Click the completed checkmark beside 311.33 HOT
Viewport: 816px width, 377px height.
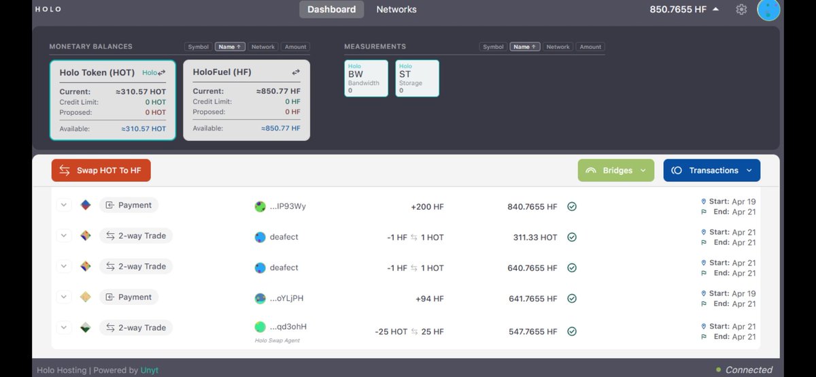(572, 237)
